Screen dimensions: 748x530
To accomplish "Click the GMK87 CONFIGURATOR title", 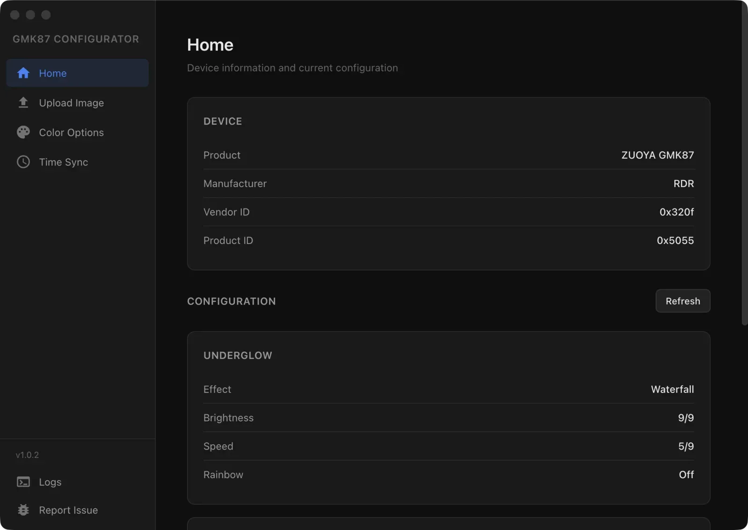I will [76, 39].
